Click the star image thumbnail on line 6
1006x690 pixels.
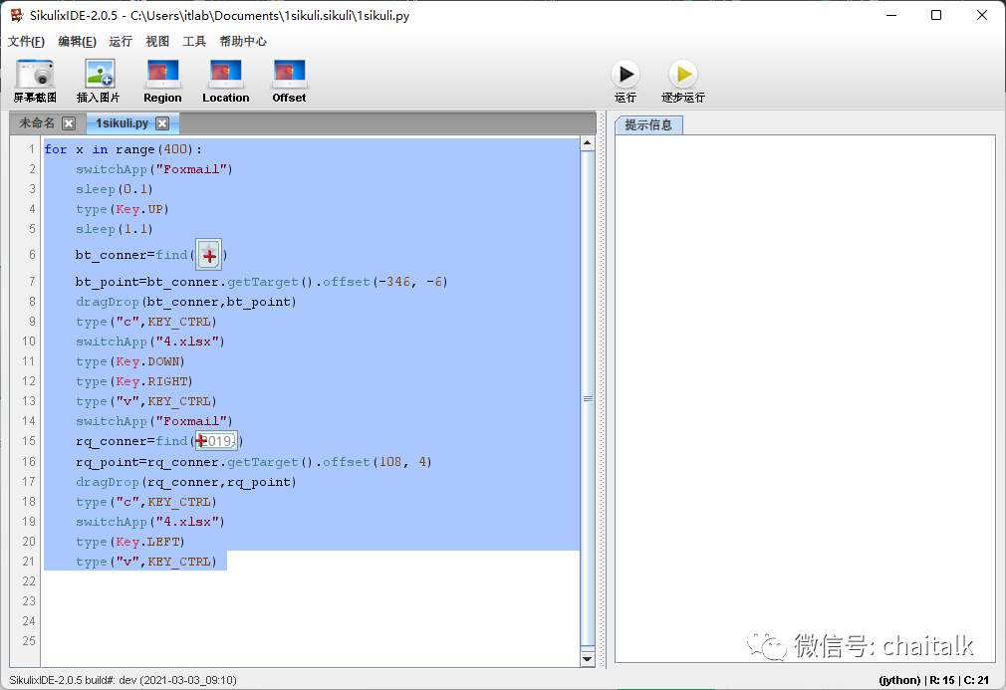coord(208,255)
